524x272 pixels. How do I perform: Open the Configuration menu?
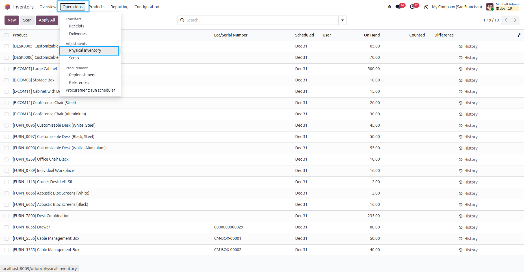(x=147, y=7)
